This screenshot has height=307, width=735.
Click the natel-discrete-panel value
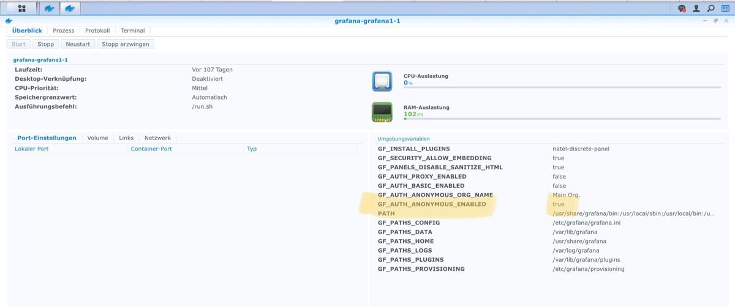(x=581, y=149)
